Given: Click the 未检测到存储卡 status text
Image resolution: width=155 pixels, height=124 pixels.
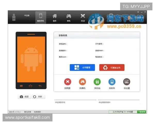Looking at the screenshot, I should (104, 103).
